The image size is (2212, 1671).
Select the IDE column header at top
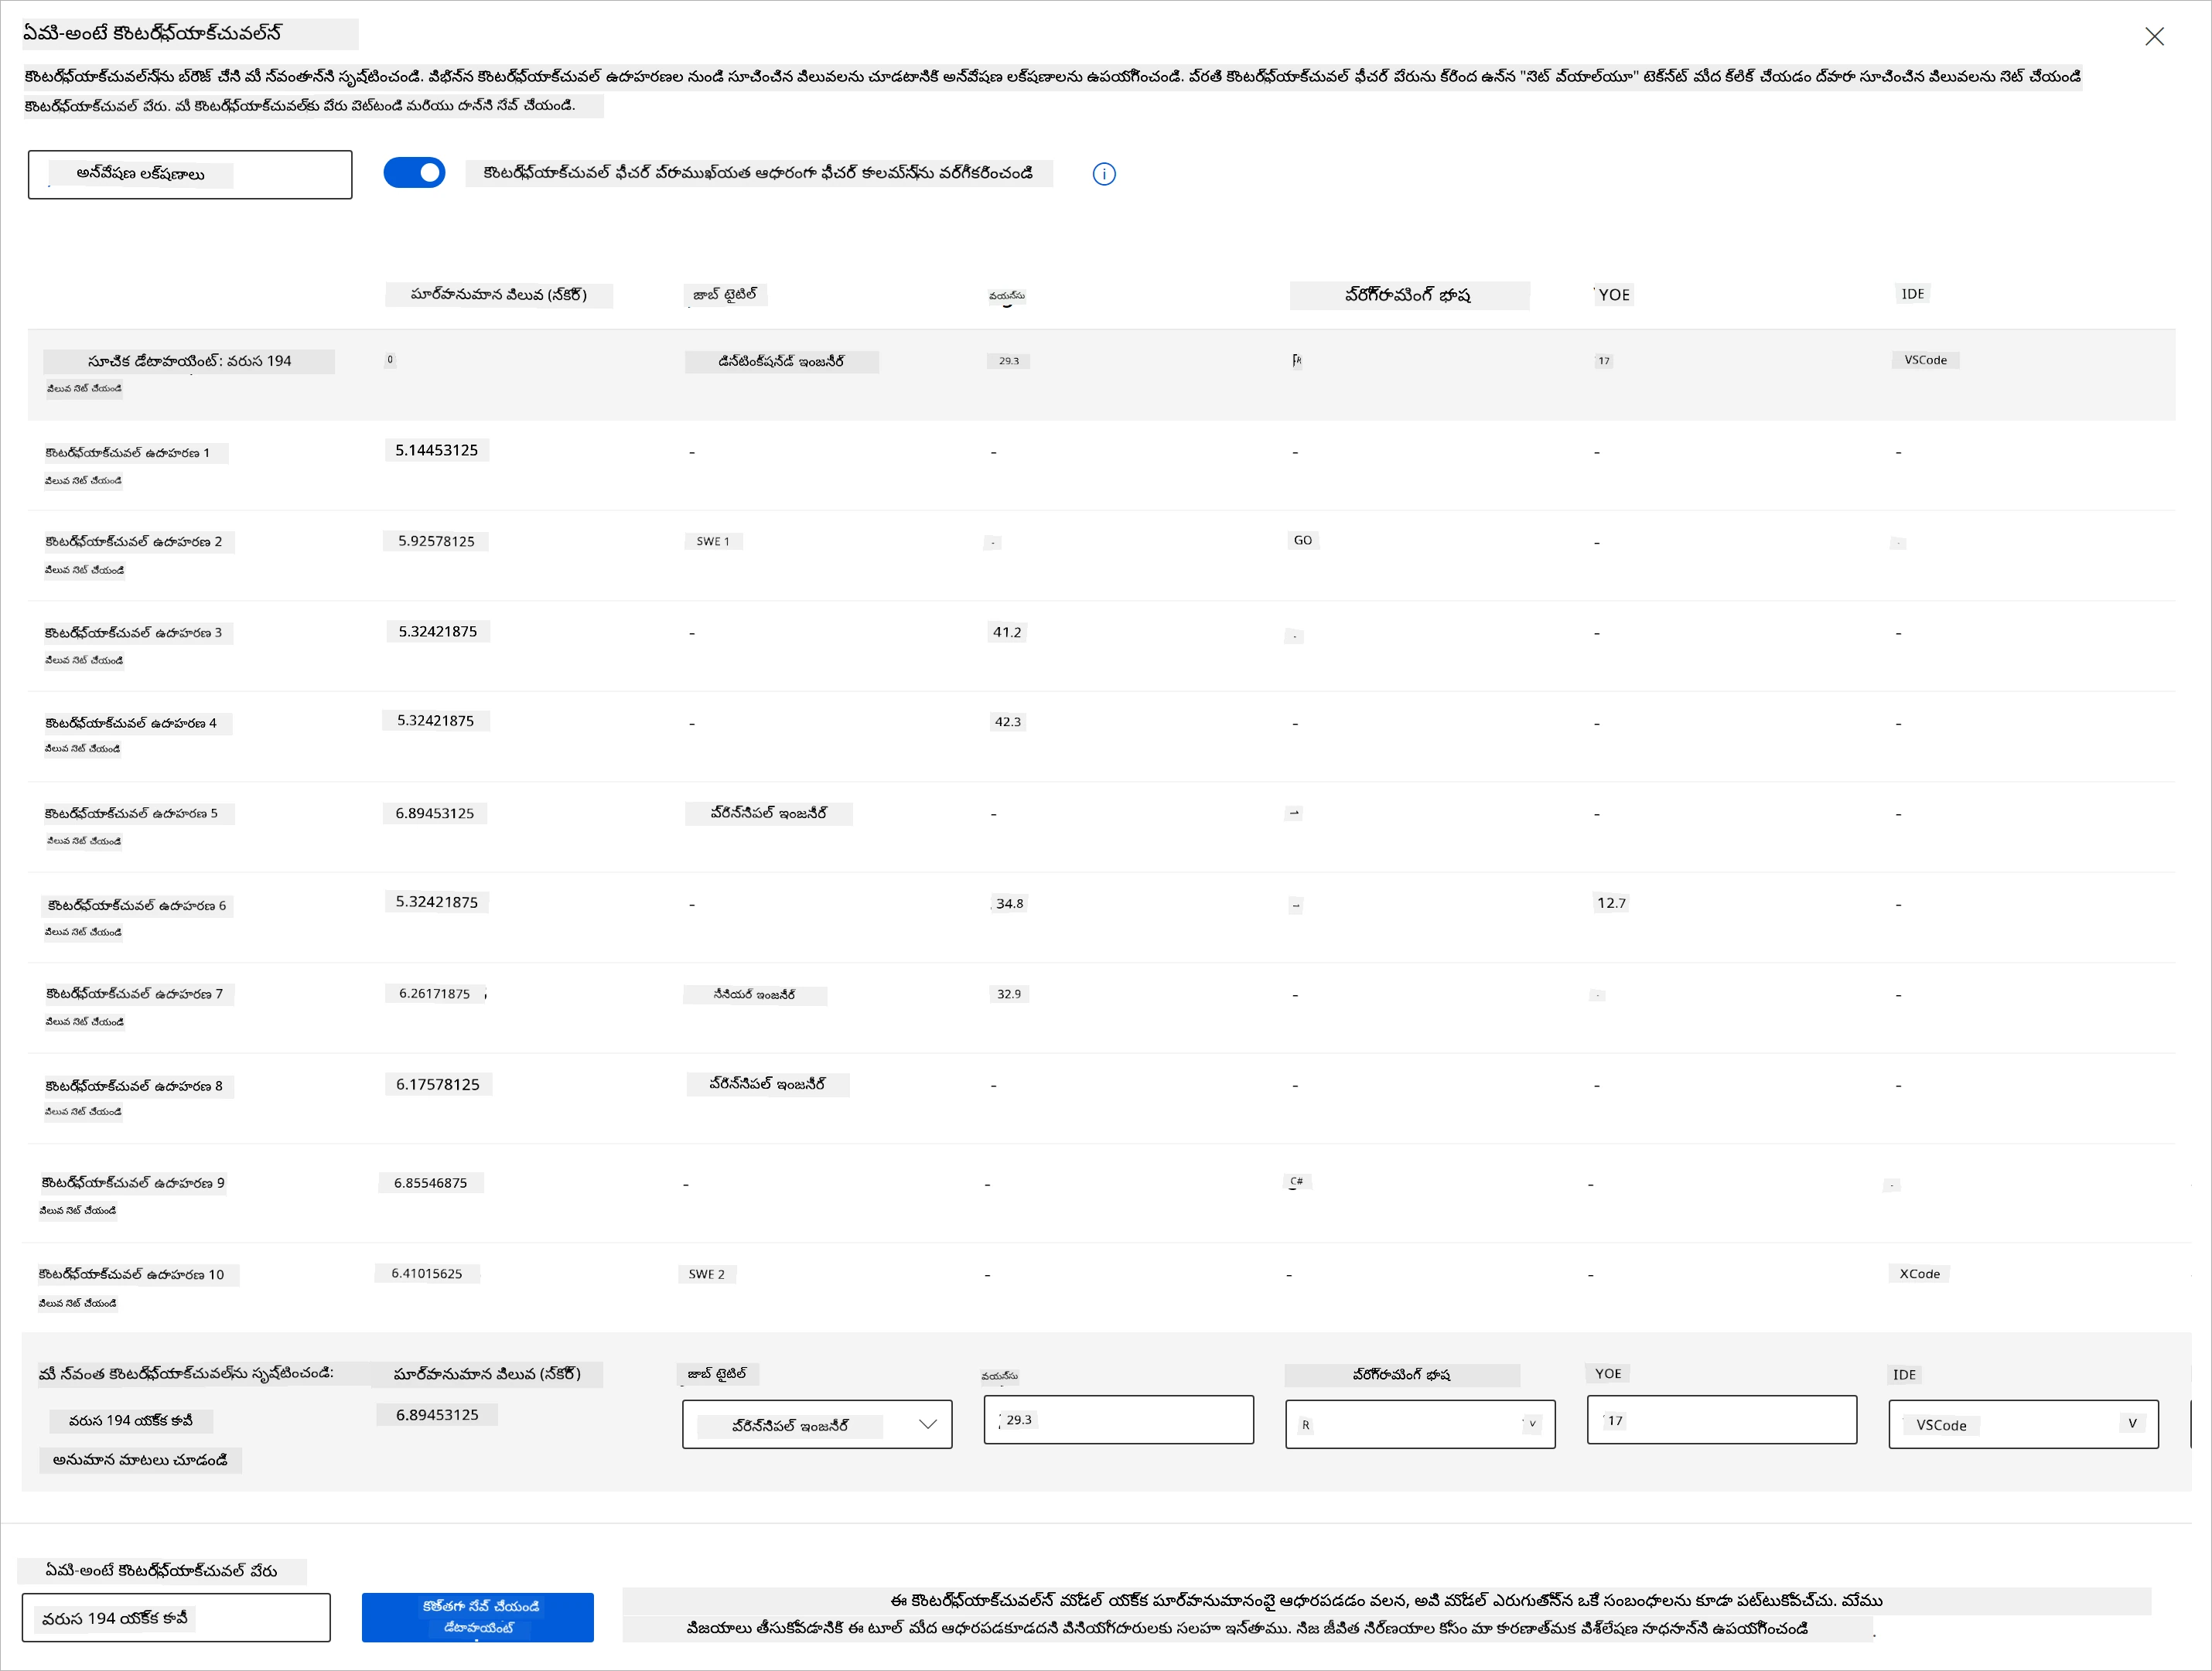[1912, 294]
